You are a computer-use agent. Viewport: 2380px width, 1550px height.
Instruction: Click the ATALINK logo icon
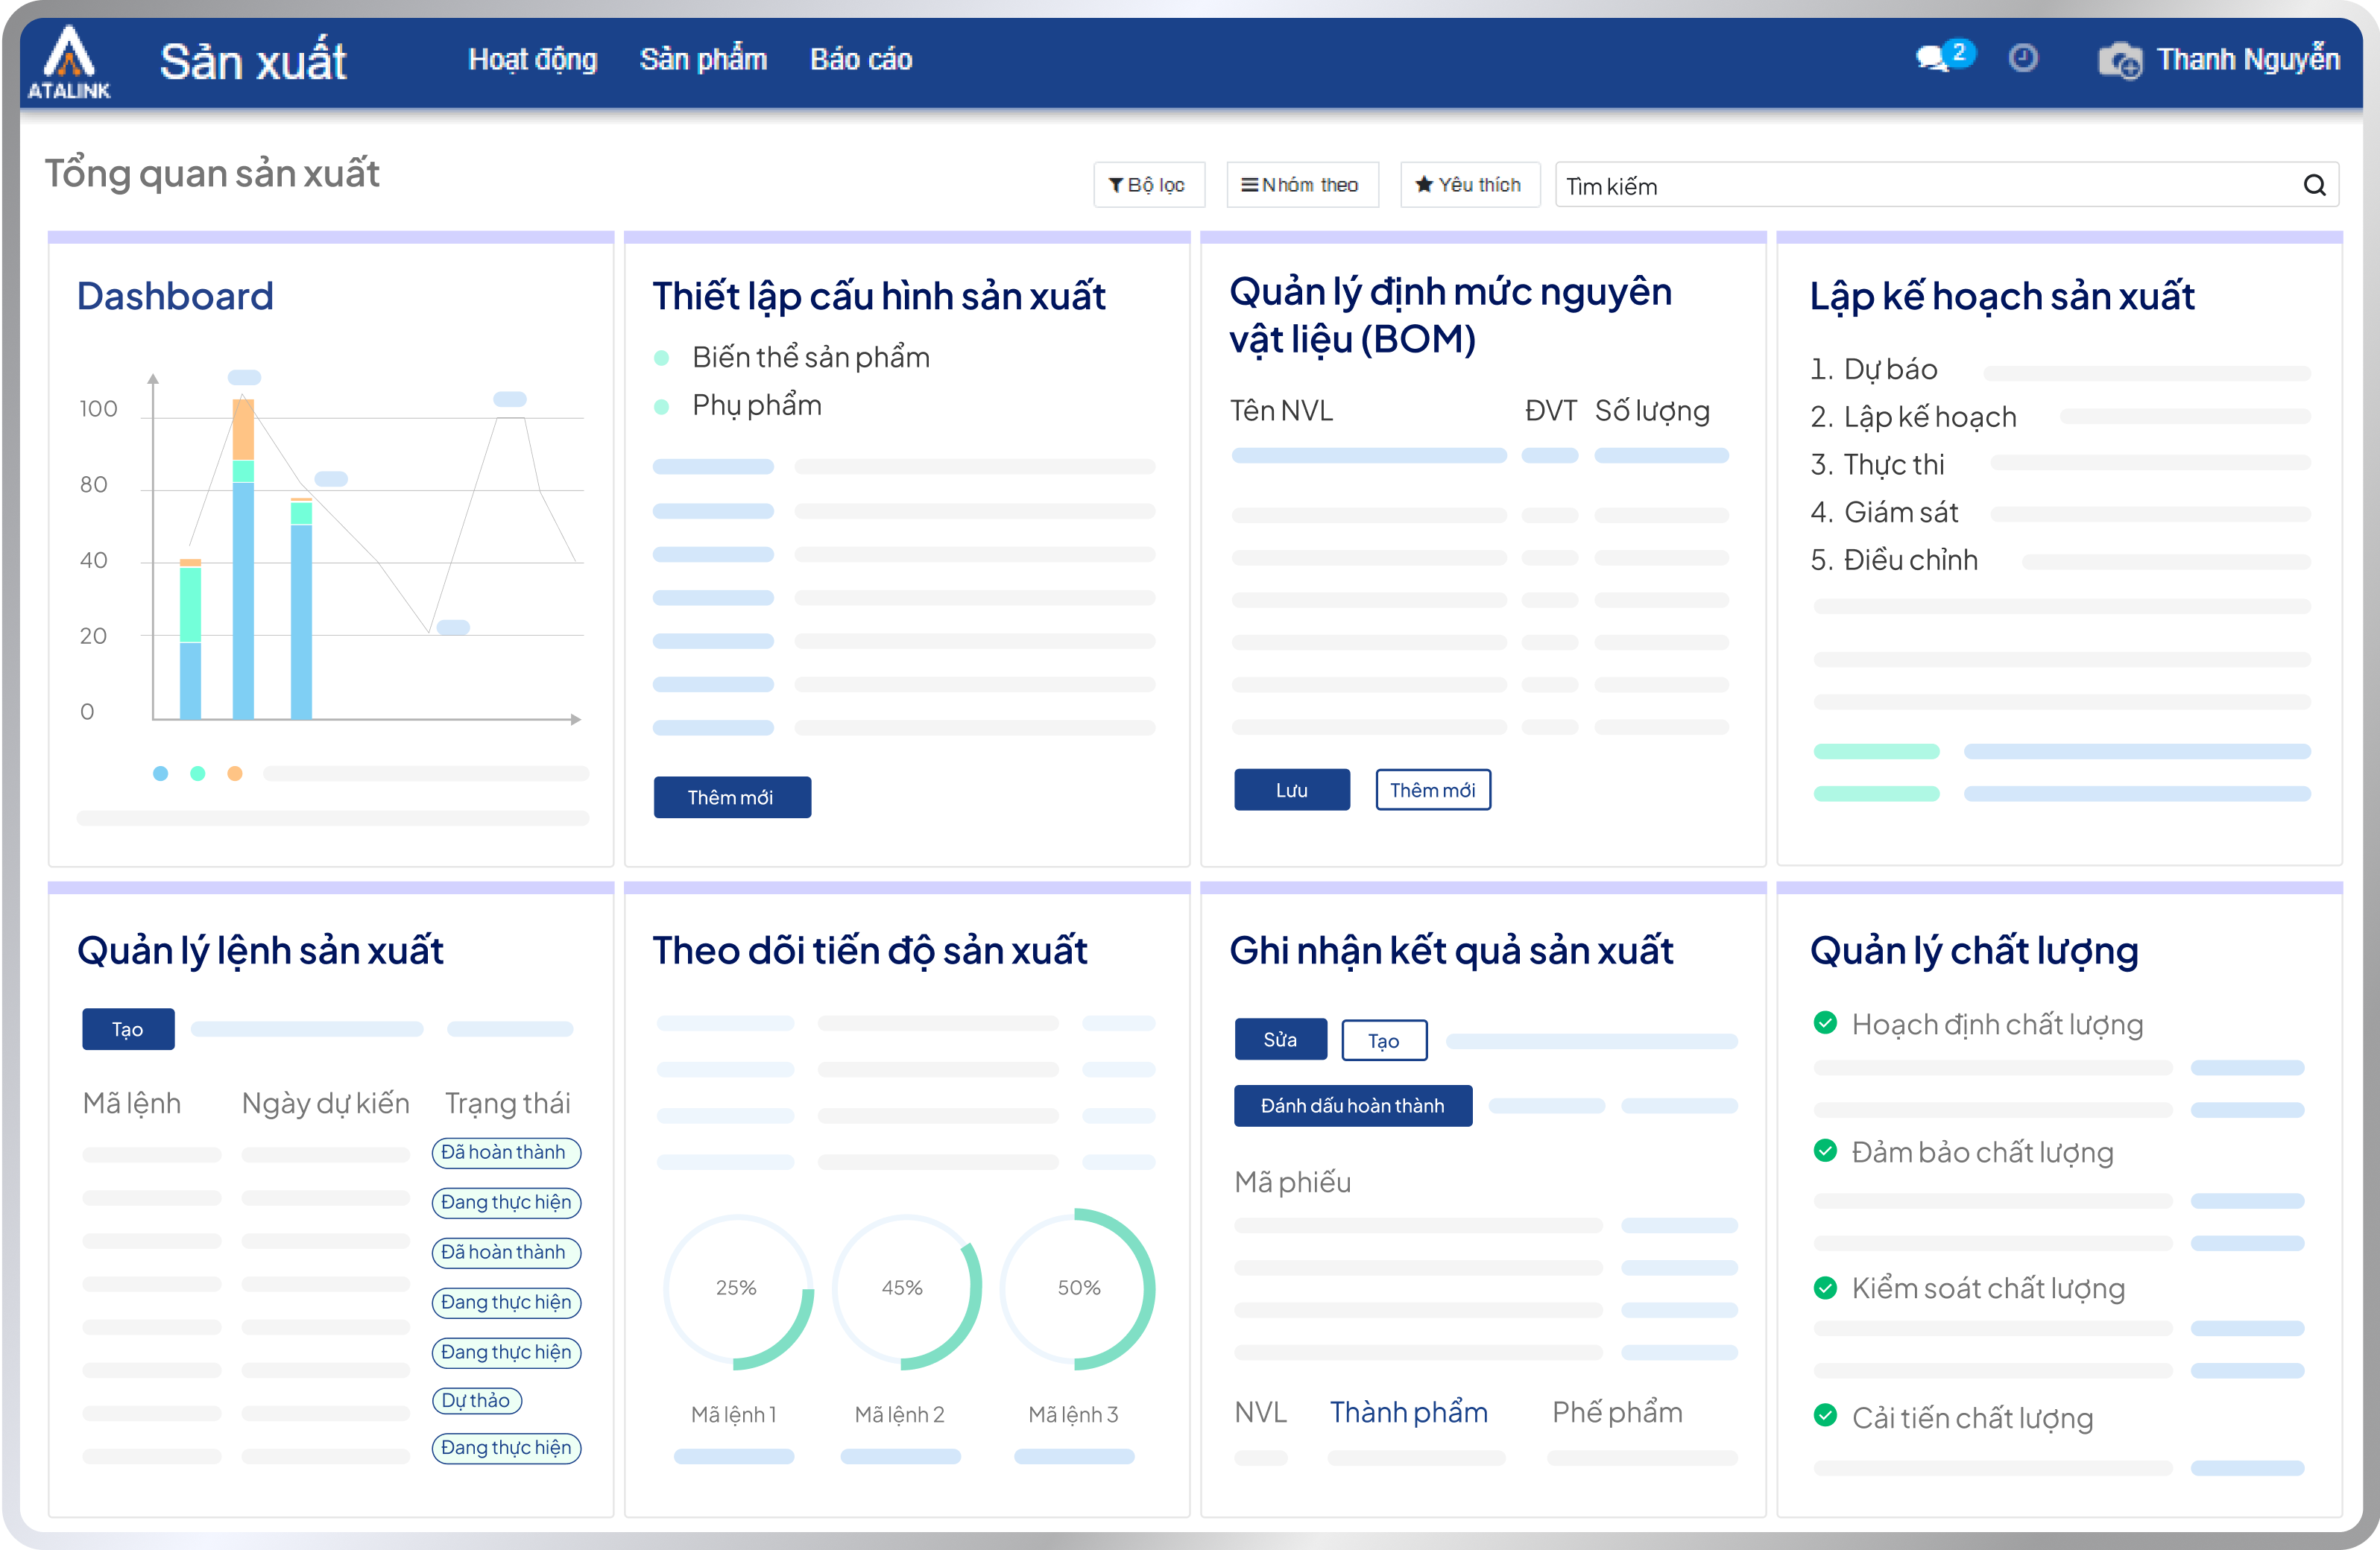(x=69, y=63)
